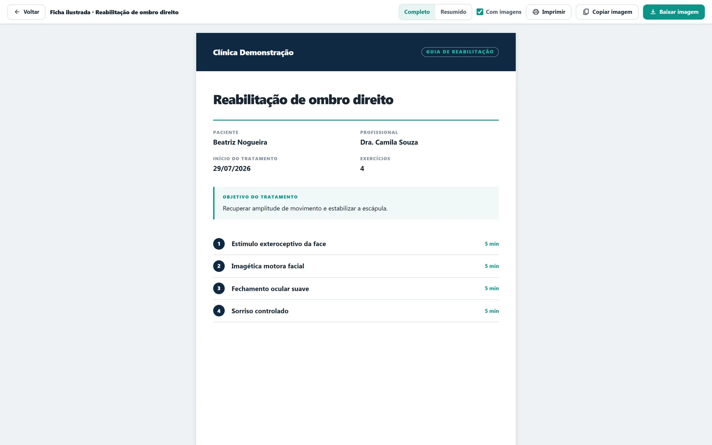
Task: Download the sheet with Baixar imagem
Action: (x=674, y=12)
